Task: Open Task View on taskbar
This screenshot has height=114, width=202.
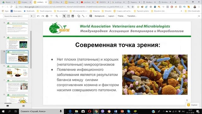Action: 16,111
